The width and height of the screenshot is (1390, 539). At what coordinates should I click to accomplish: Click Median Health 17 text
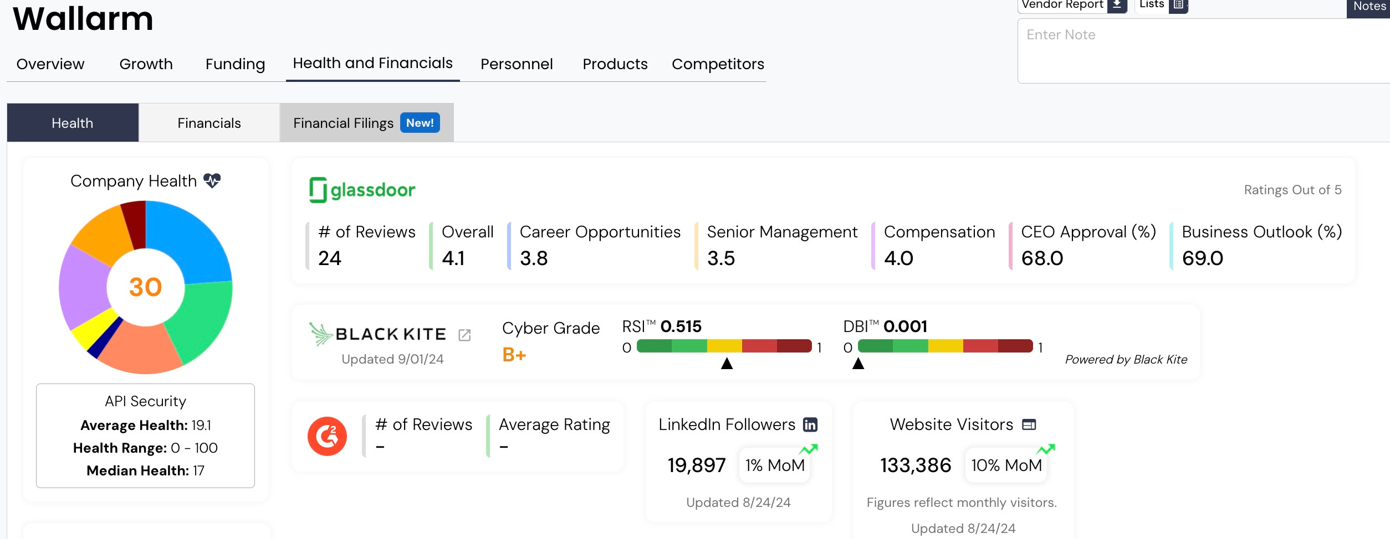(145, 470)
